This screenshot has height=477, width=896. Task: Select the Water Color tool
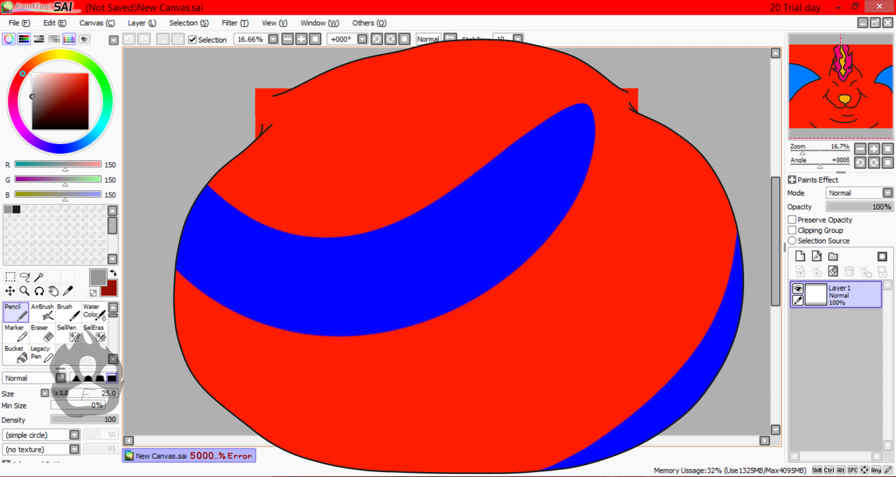point(94,313)
